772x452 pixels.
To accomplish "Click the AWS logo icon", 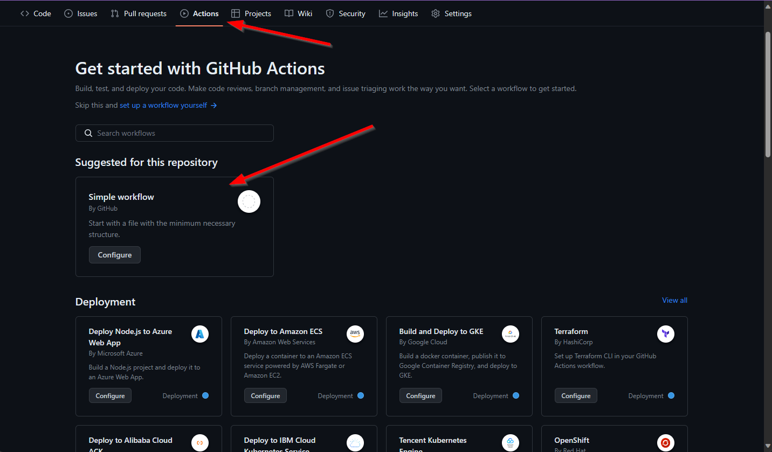I will click(x=355, y=335).
